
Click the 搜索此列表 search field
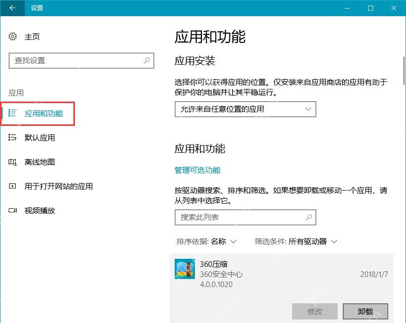pyautogui.click(x=245, y=217)
